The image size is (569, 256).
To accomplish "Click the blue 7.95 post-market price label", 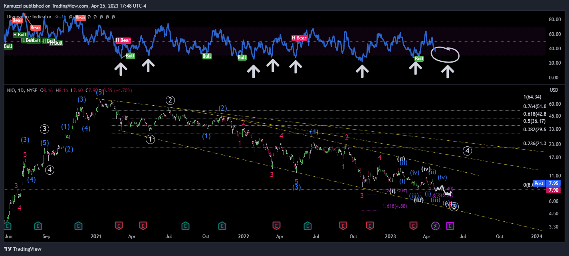I will tap(553, 183).
